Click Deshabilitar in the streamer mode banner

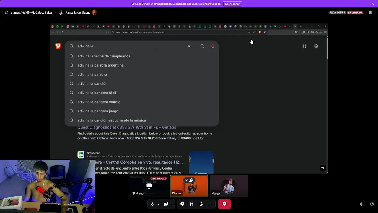pyautogui.click(x=232, y=4)
